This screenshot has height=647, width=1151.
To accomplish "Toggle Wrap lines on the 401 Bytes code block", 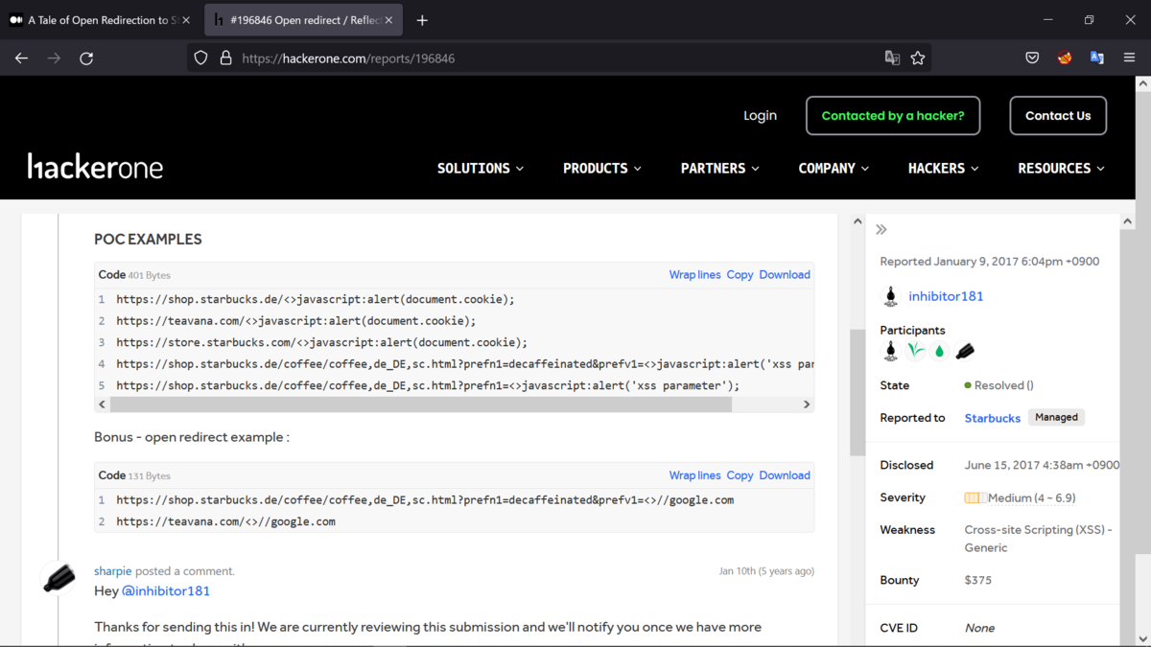I will 694,274.
